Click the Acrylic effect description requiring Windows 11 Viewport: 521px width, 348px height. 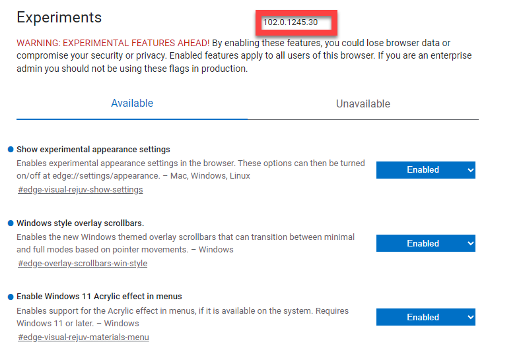(182, 317)
